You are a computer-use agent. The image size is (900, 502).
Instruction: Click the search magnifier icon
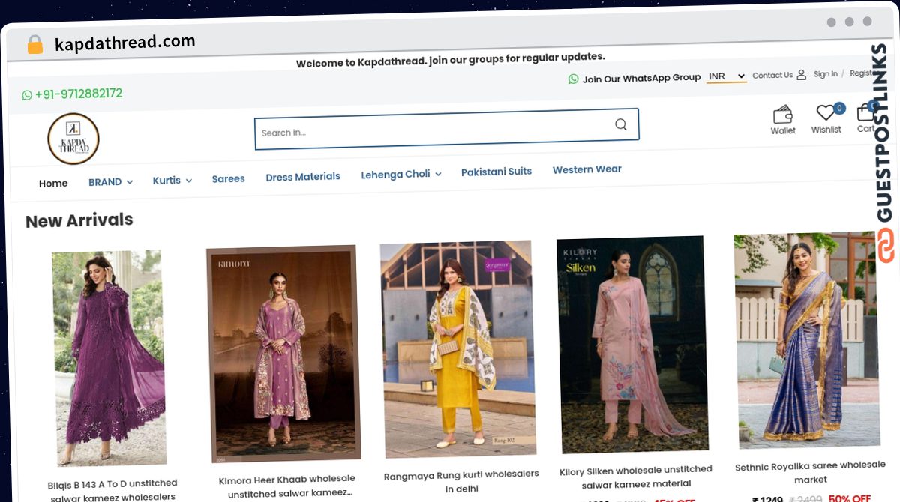621,124
